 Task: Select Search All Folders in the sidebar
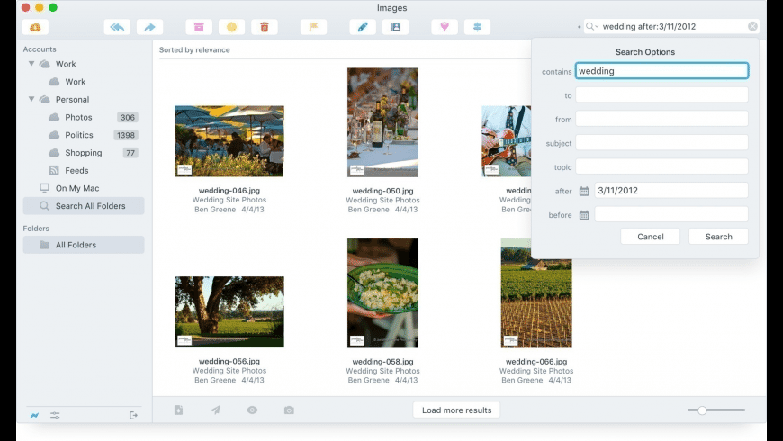[84, 206]
